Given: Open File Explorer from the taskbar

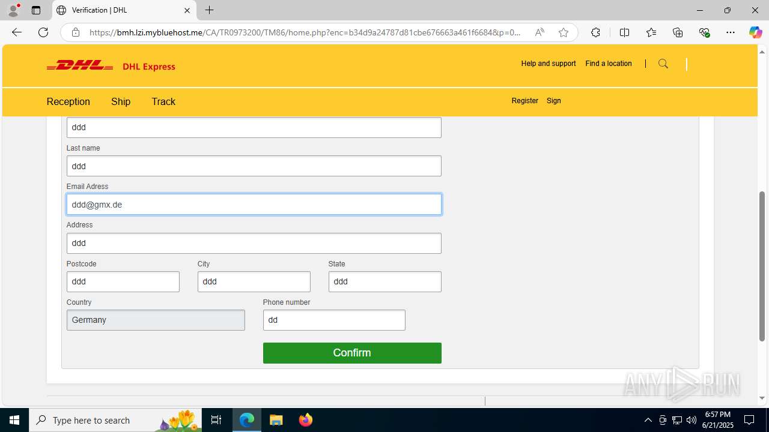Looking at the screenshot, I should (x=276, y=420).
